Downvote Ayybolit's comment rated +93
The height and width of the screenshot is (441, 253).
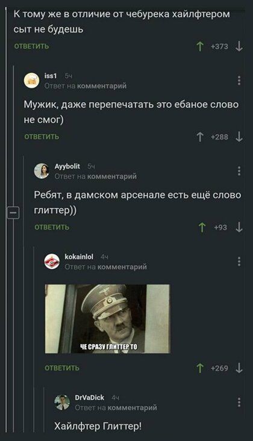click(x=239, y=227)
